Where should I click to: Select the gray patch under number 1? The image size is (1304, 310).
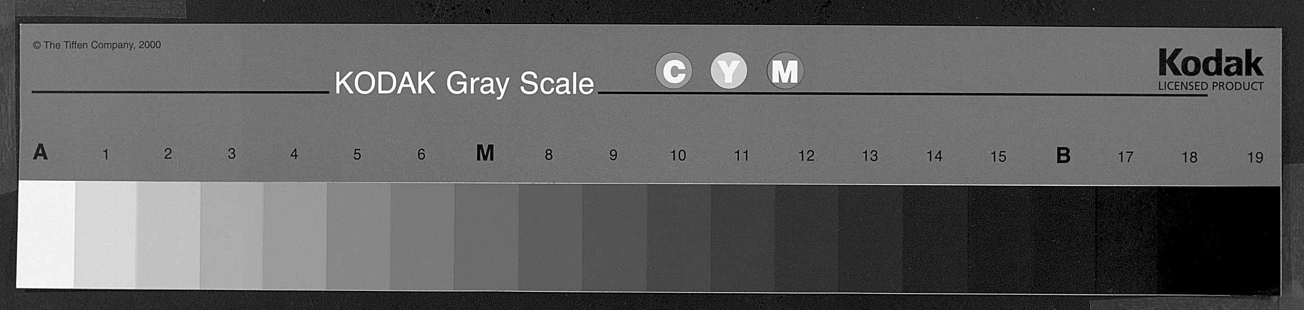pos(106,235)
